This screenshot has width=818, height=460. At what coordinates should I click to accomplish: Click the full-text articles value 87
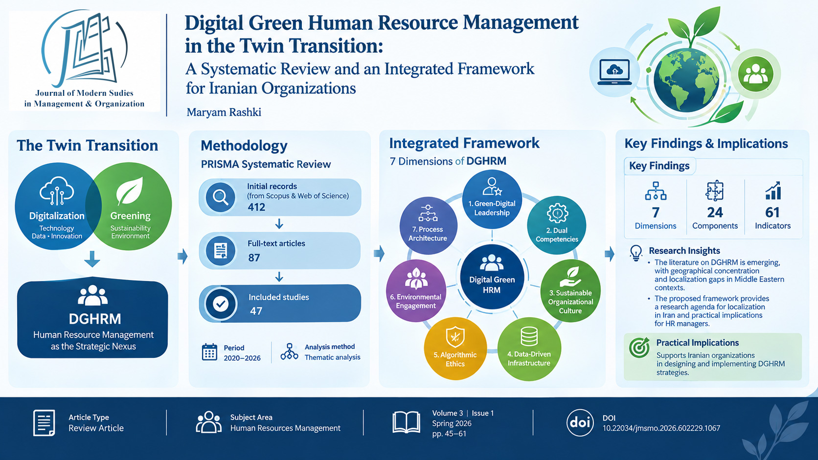(254, 258)
